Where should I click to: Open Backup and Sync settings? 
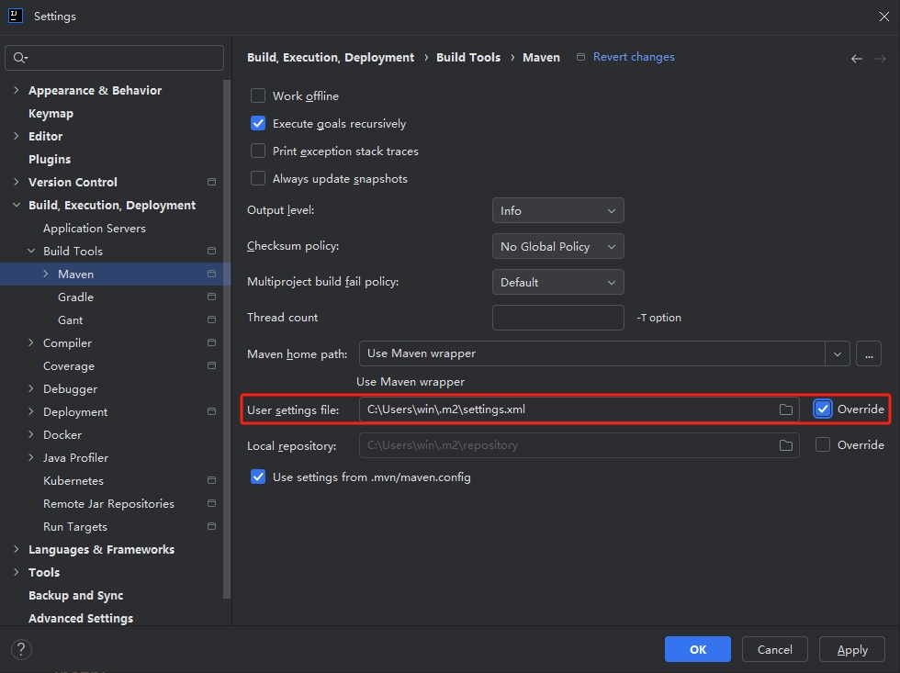[x=75, y=596]
